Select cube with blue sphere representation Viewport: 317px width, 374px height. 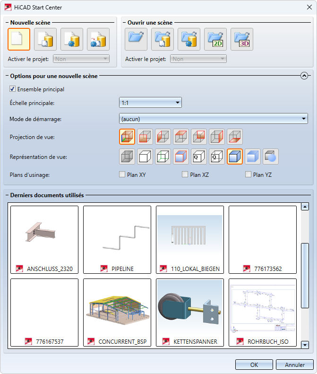click(271, 157)
